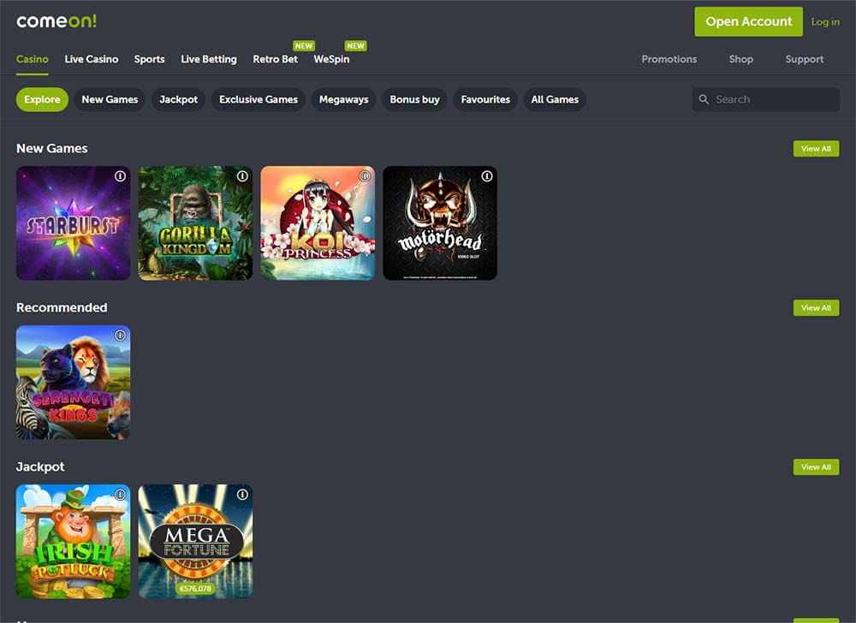
Task: Open the Support link
Action: 804,59
